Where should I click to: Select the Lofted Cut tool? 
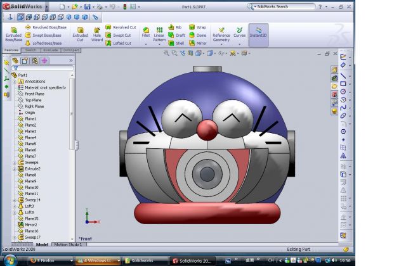[x=119, y=43]
